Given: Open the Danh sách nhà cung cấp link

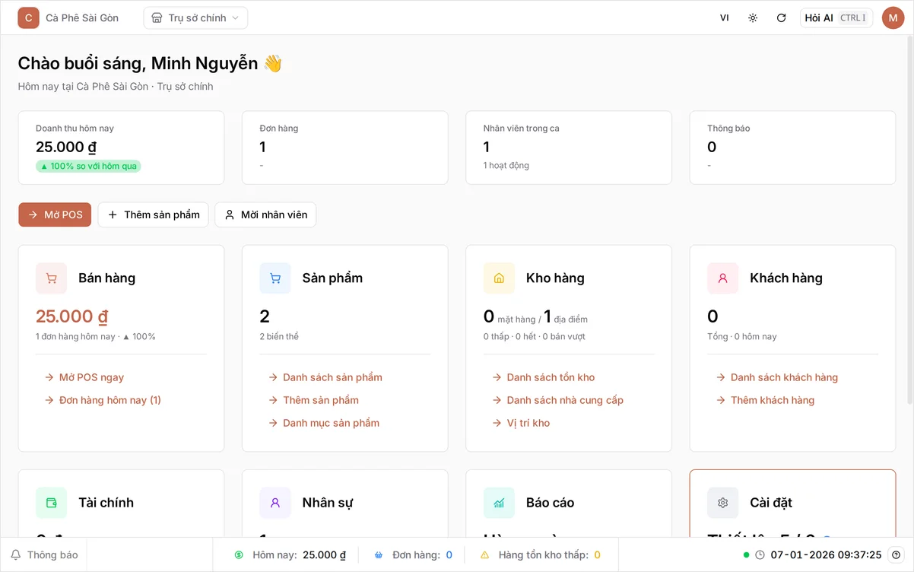Looking at the screenshot, I should [x=558, y=400].
